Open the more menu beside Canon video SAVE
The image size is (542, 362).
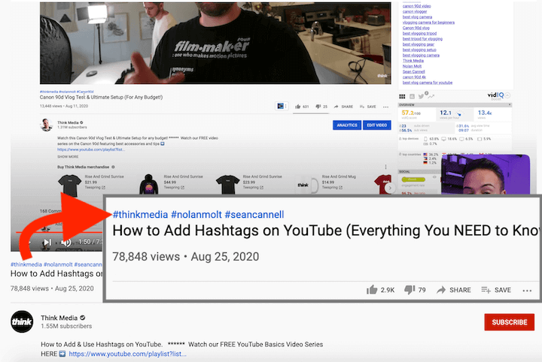[385, 107]
